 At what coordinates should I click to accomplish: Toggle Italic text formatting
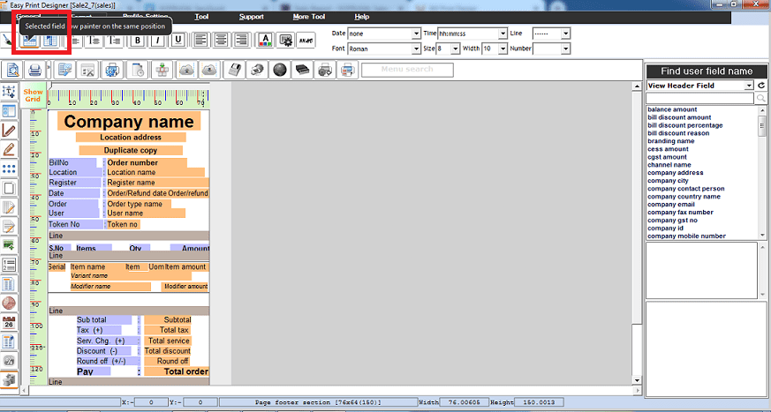coord(158,41)
